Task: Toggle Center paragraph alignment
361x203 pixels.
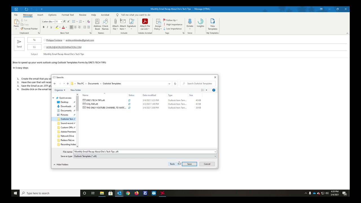Action: [75, 27]
